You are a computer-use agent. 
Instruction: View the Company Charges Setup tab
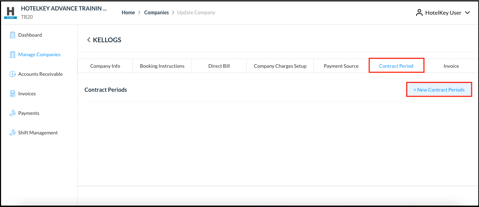tap(280, 66)
